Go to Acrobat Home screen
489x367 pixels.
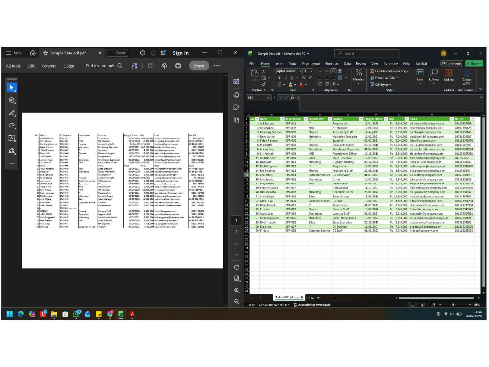(x=33, y=53)
